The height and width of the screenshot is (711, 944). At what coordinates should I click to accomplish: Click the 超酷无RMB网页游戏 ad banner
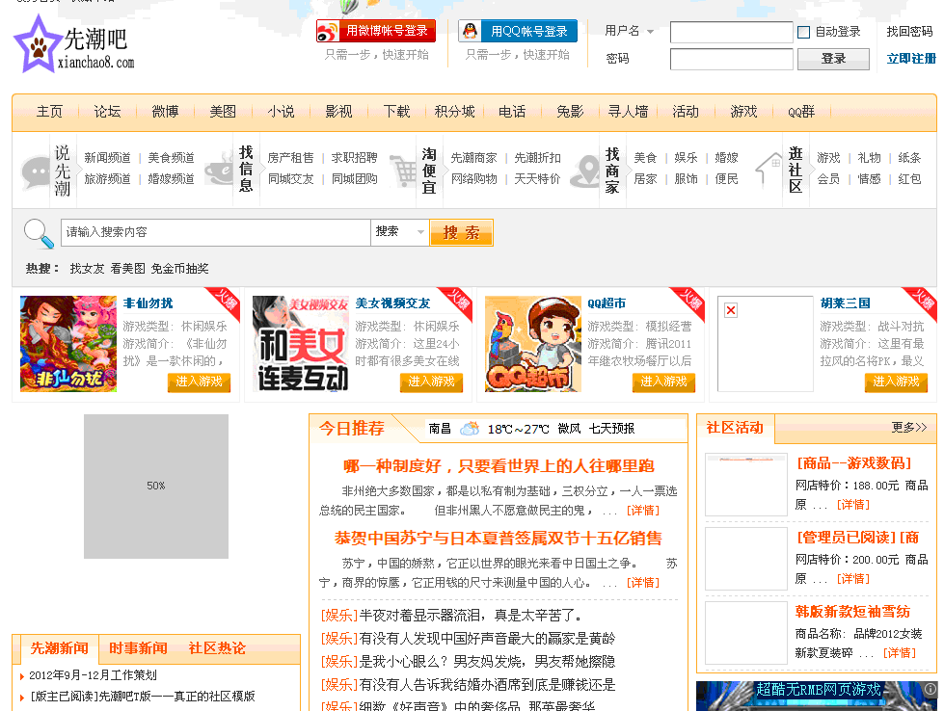tap(817, 696)
